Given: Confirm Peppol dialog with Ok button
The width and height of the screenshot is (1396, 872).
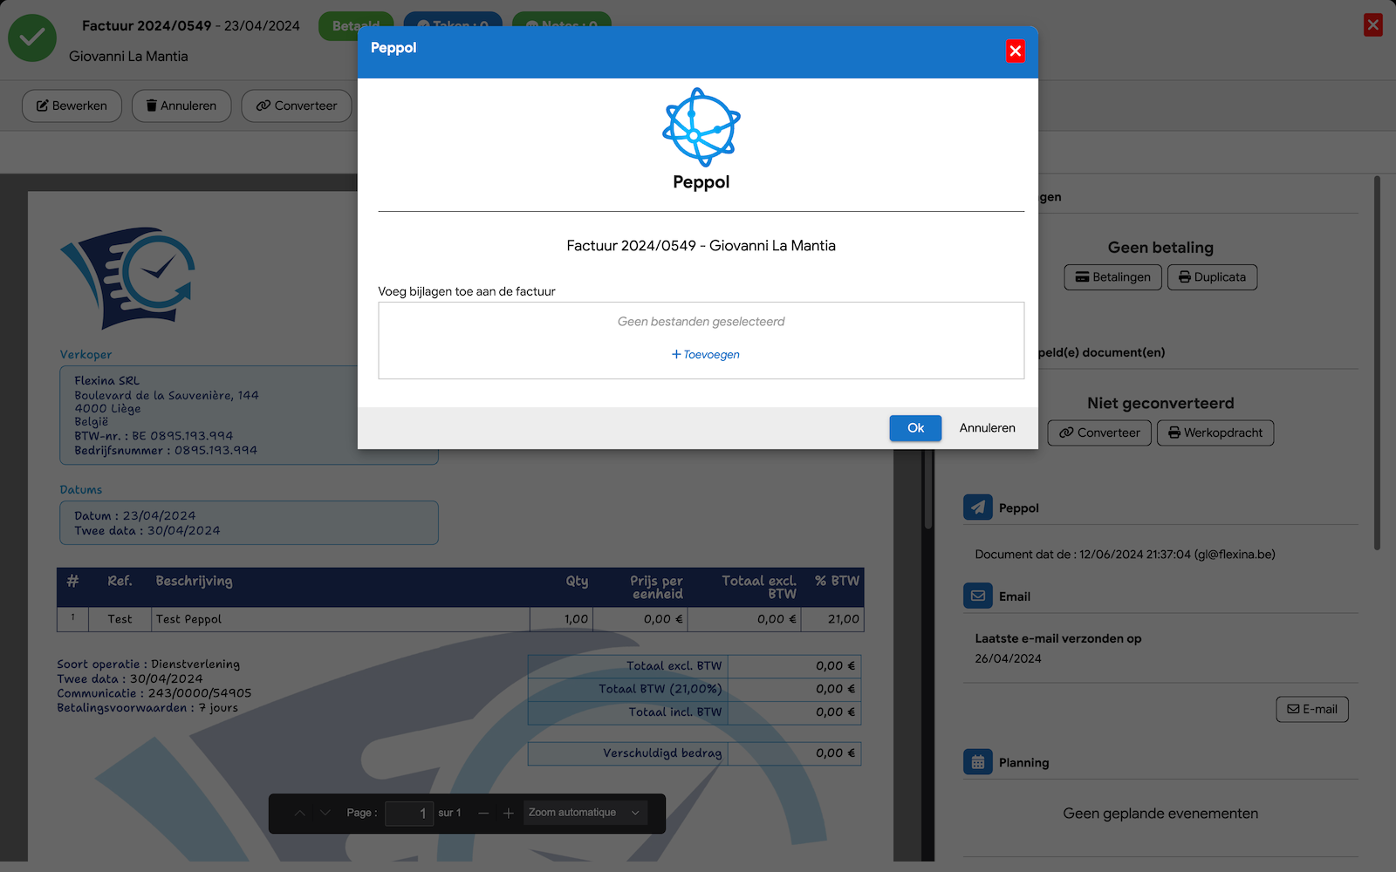Looking at the screenshot, I should [915, 428].
